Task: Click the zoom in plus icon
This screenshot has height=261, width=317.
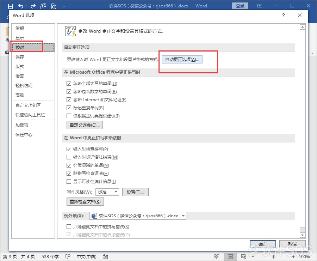Action: click(293, 257)
